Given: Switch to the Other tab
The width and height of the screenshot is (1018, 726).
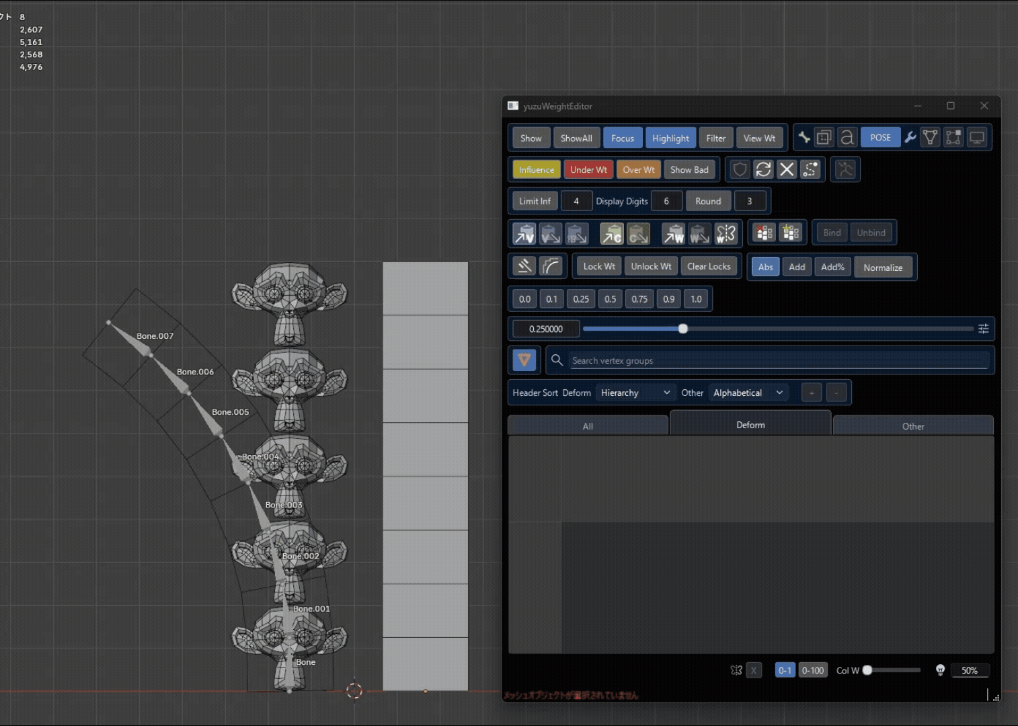Looking at the screenshot, I should coord(913,426).
